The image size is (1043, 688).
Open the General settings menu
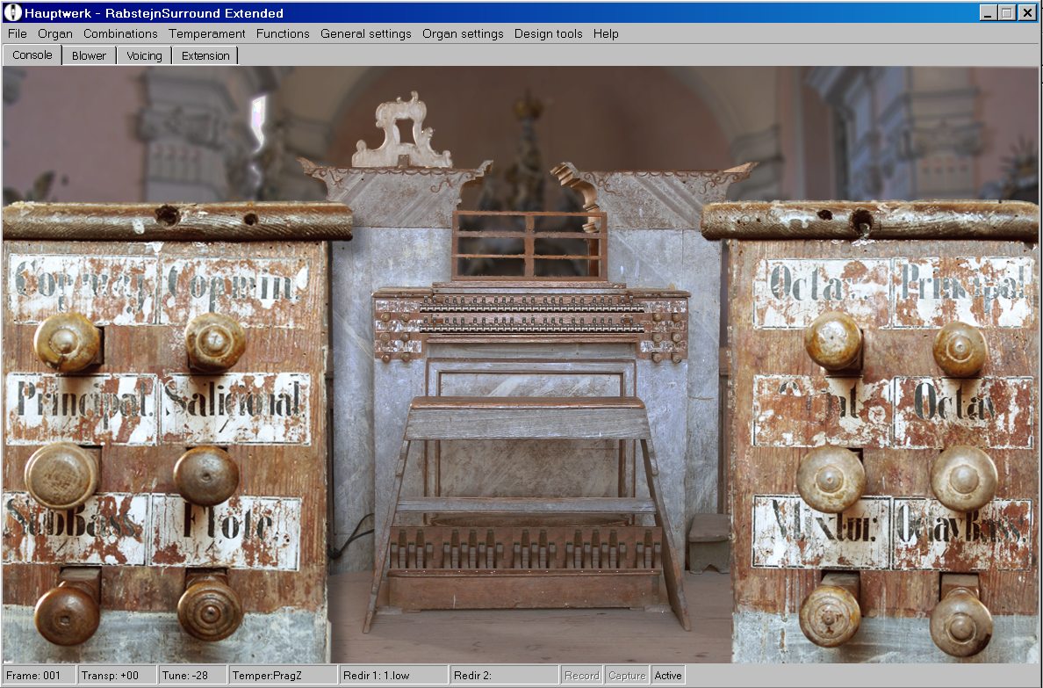tap(366, 33)
